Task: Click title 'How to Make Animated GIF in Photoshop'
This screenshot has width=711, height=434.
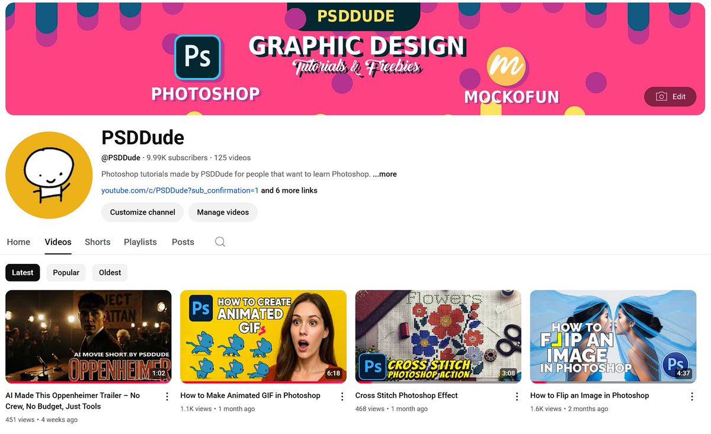Action: click(250, 395)
